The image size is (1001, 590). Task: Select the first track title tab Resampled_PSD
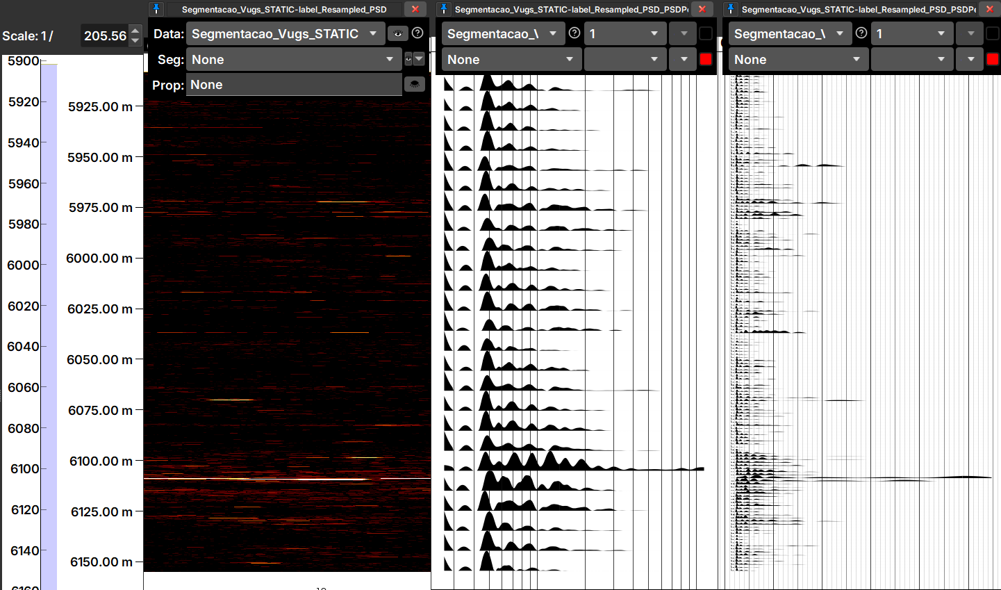click(284, 9)
